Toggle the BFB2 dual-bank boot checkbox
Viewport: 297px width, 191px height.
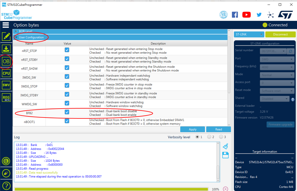(x=67, y=112)
